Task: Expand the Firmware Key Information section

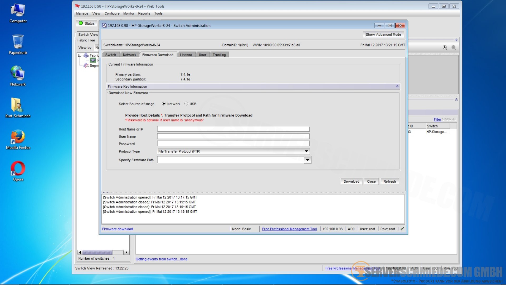Action: 397,86
